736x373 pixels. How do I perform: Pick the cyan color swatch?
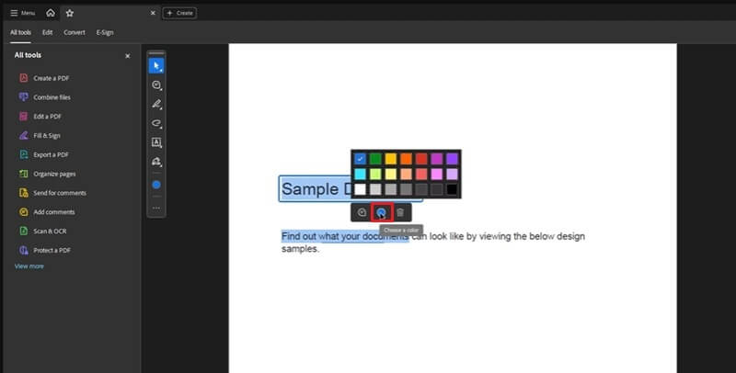360,175
